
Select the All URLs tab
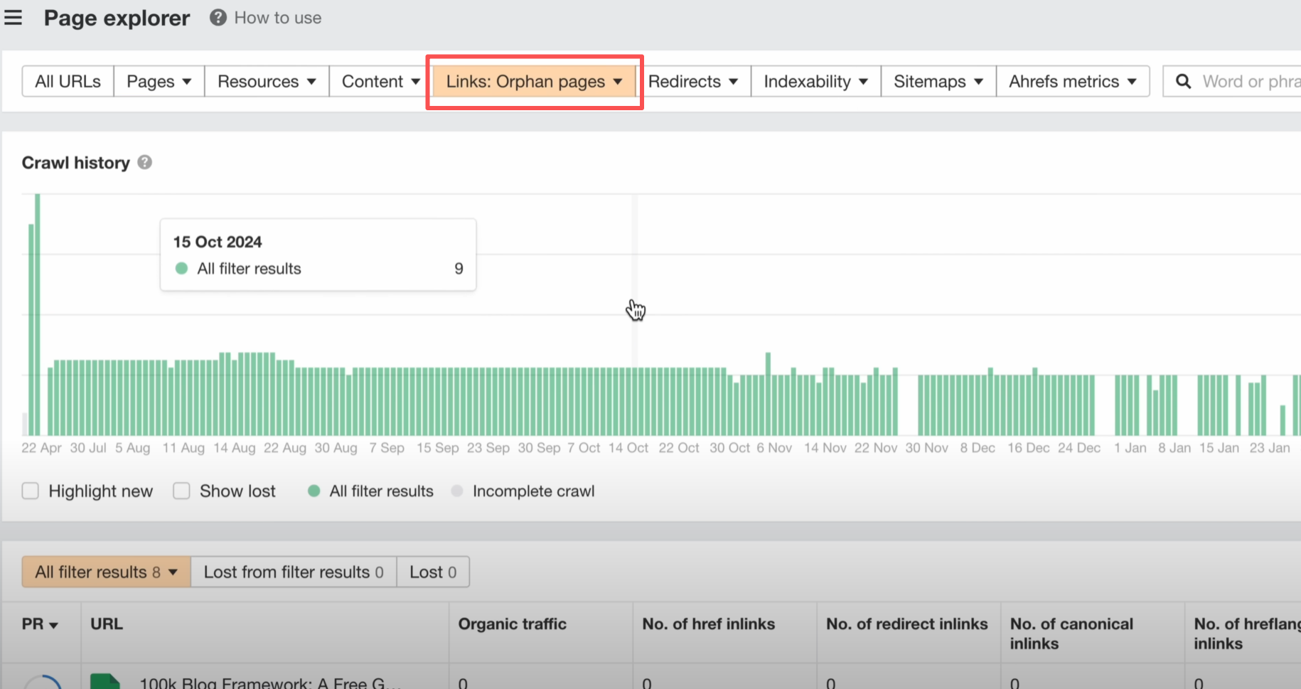pyautogui.click(x=68, y=82)
